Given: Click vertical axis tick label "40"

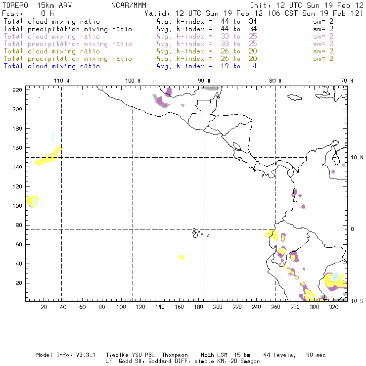Looking at the screenshot, I should (x=19, y=264).
